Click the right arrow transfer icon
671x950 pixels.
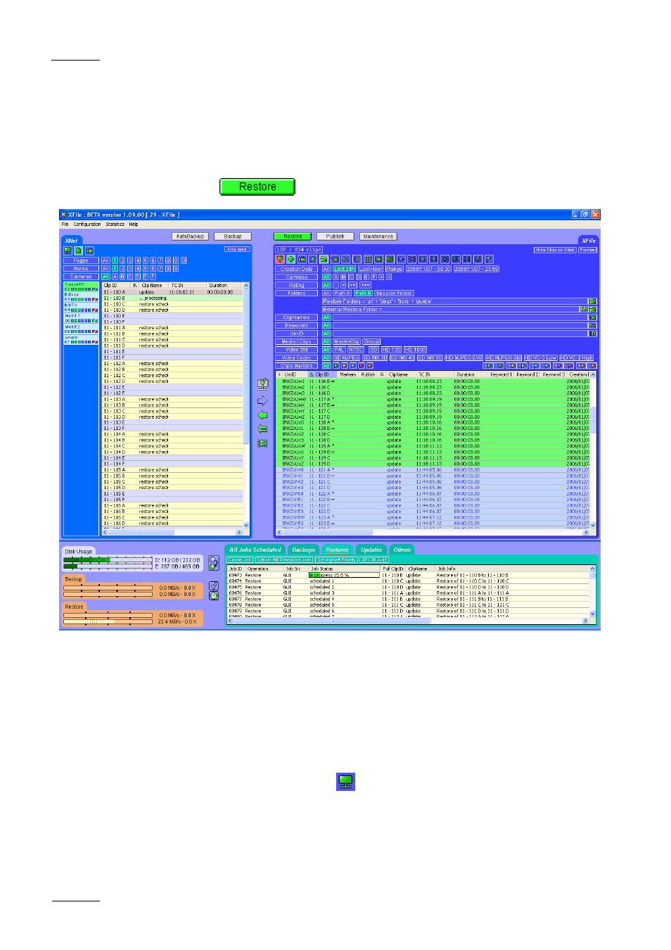pos(263,400)
